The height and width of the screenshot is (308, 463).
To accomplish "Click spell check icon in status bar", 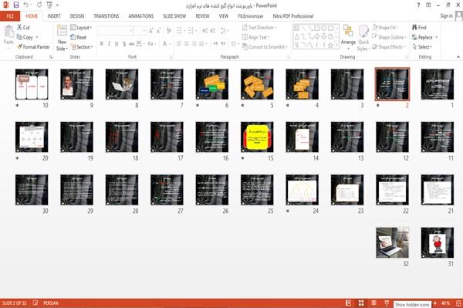I will [35, 303].
